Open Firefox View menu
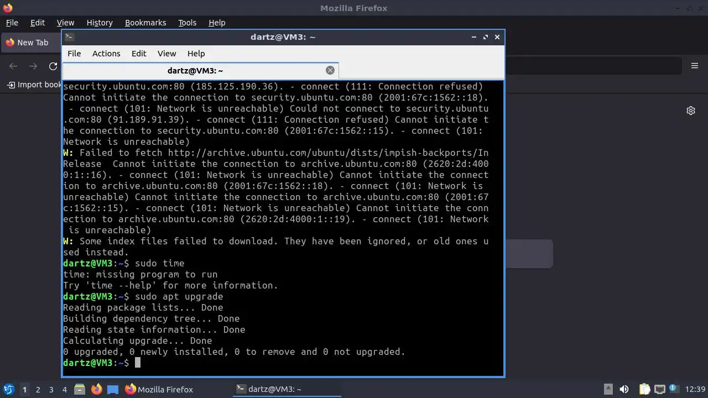 pyautogui.click(x=65, y=23)
